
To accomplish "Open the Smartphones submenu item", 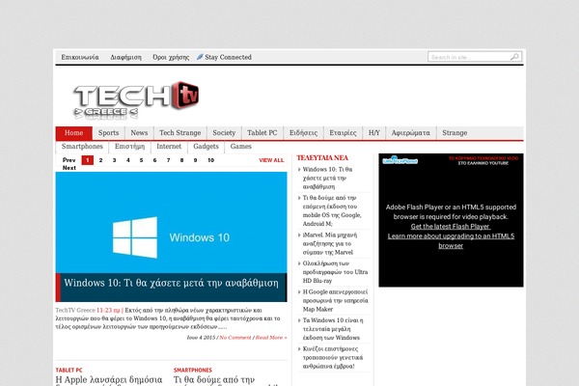I will click(82, 147).
